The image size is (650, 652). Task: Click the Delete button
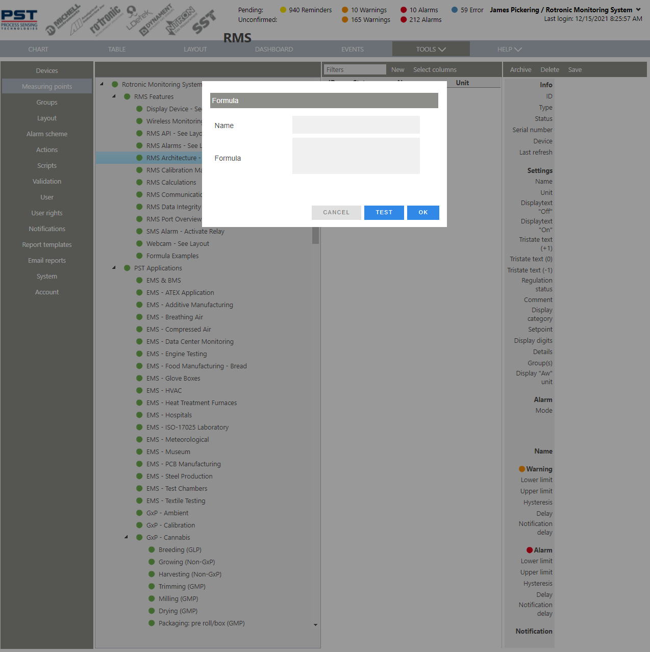pos(550,69)
